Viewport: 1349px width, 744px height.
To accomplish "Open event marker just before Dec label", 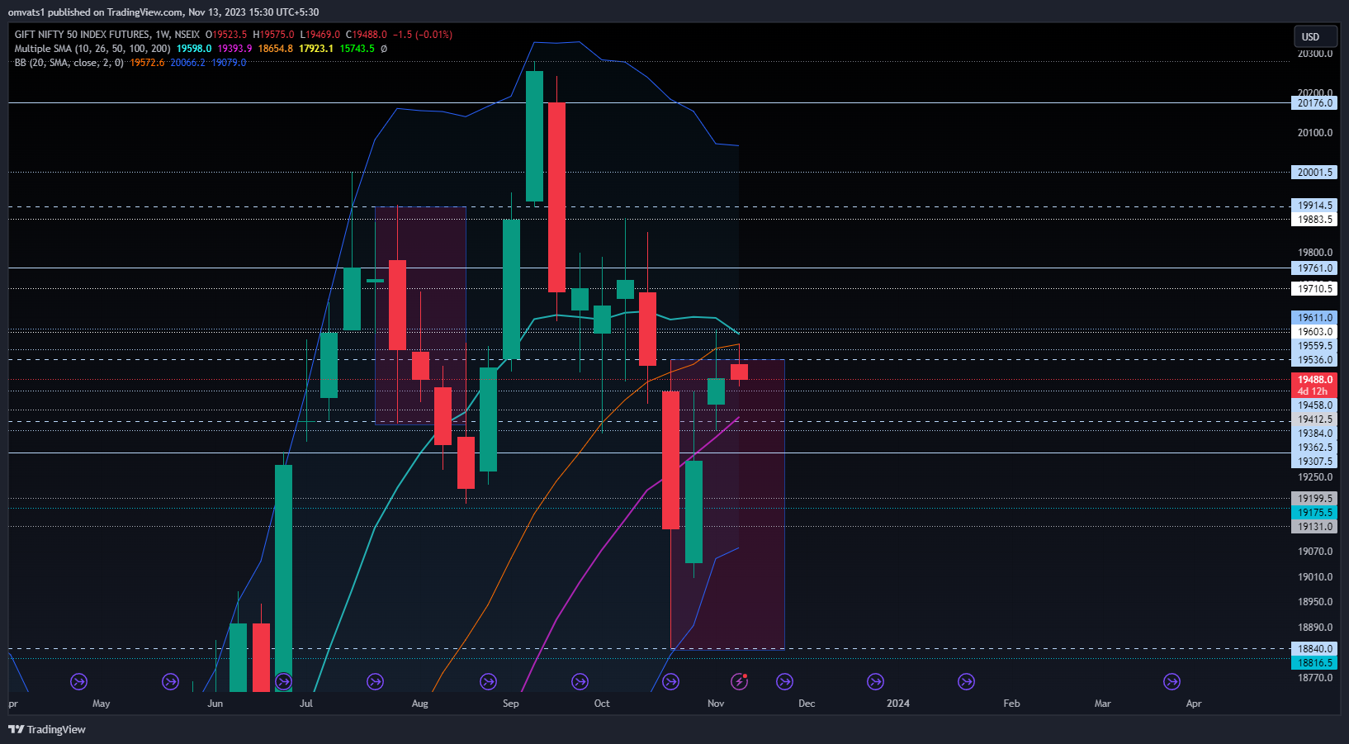I will pos(784,681).
